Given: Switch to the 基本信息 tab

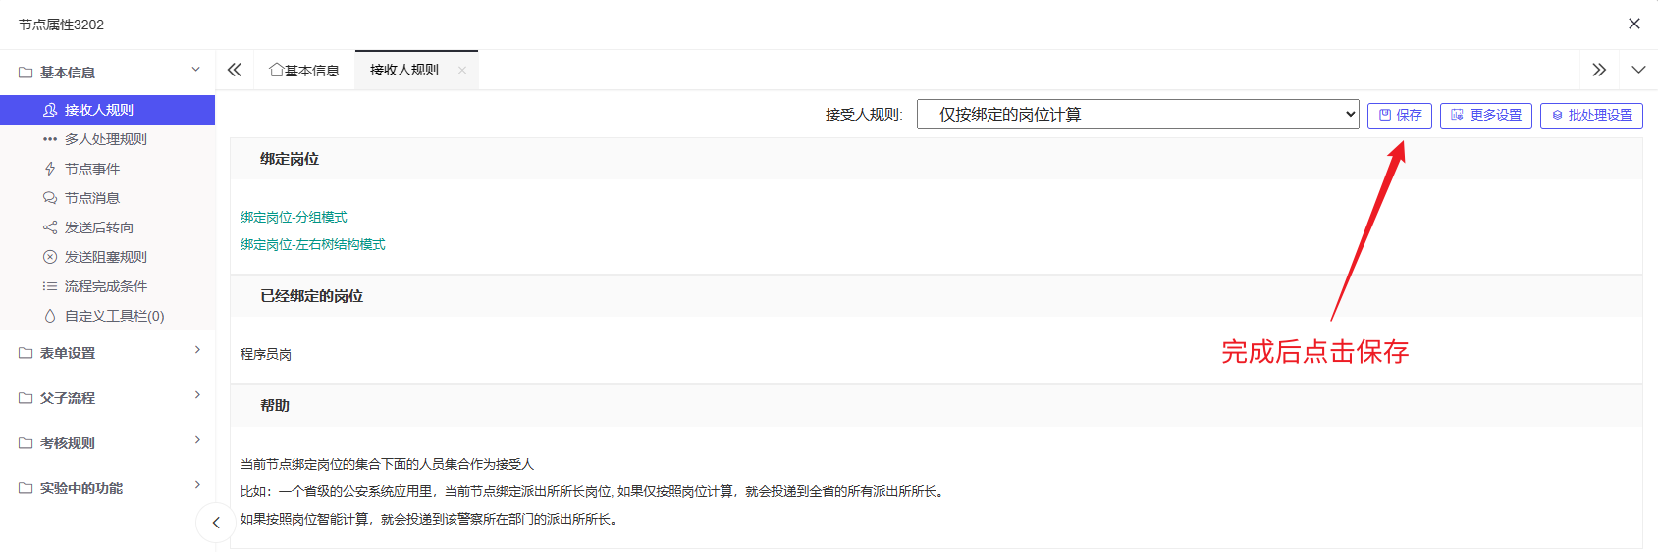Looking at the screenshot, I should [304, 71].
